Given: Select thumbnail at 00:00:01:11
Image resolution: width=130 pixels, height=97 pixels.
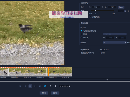Looking at the screenshot, I should 40,72.
